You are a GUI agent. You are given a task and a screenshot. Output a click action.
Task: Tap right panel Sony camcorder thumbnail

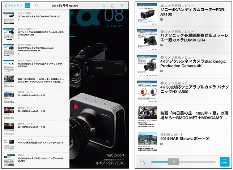[147, 14]
